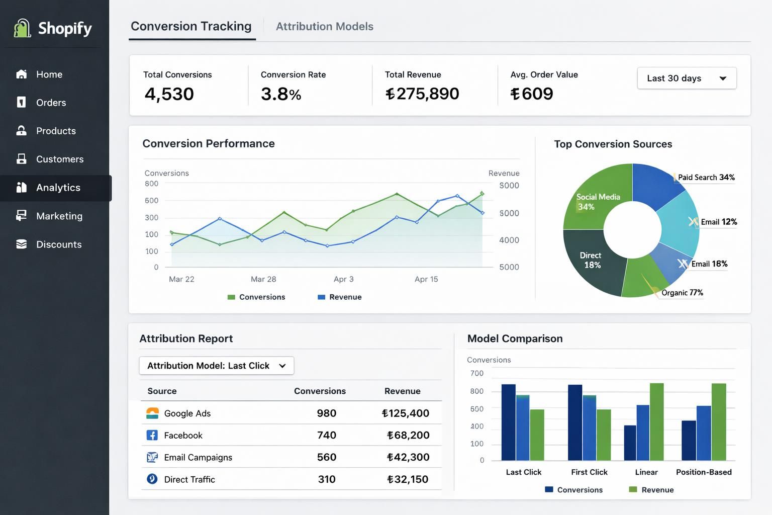Select the Google Ads row name

(x=187, y=413)
